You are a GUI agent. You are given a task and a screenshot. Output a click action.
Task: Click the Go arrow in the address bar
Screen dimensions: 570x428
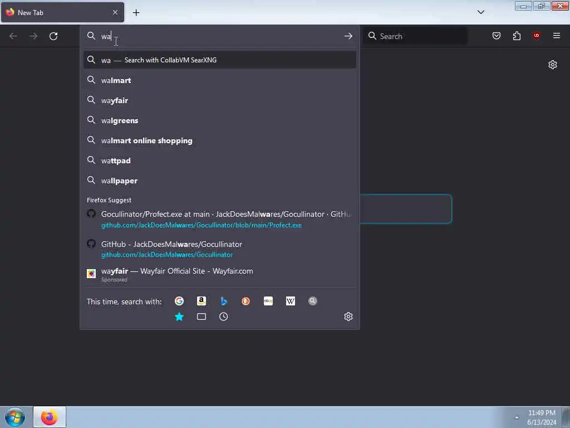tap(348, 36)
